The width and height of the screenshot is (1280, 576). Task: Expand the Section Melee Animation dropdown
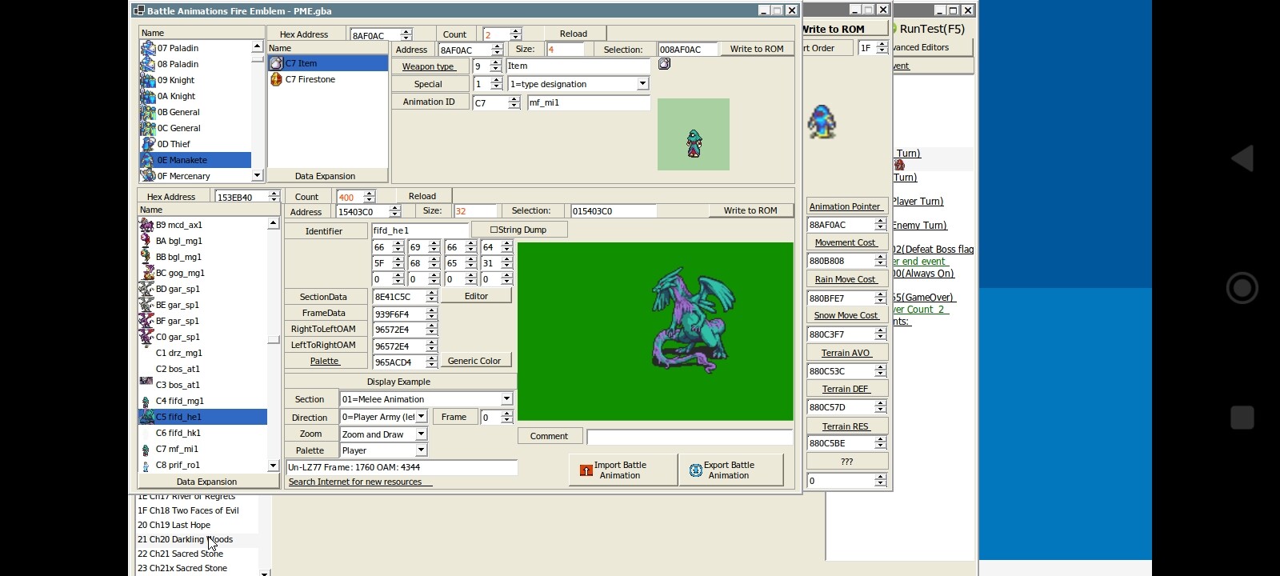point(506,399)
